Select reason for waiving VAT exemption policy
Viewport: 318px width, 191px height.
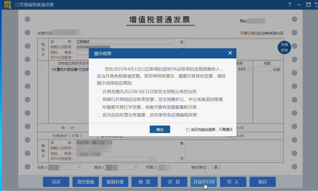[99, 115]
